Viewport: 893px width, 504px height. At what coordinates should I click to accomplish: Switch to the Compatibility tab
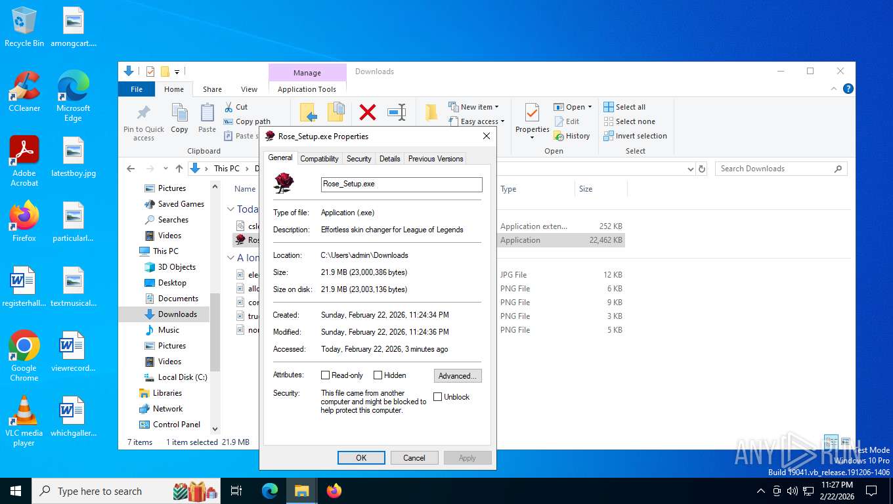[319, 159]
